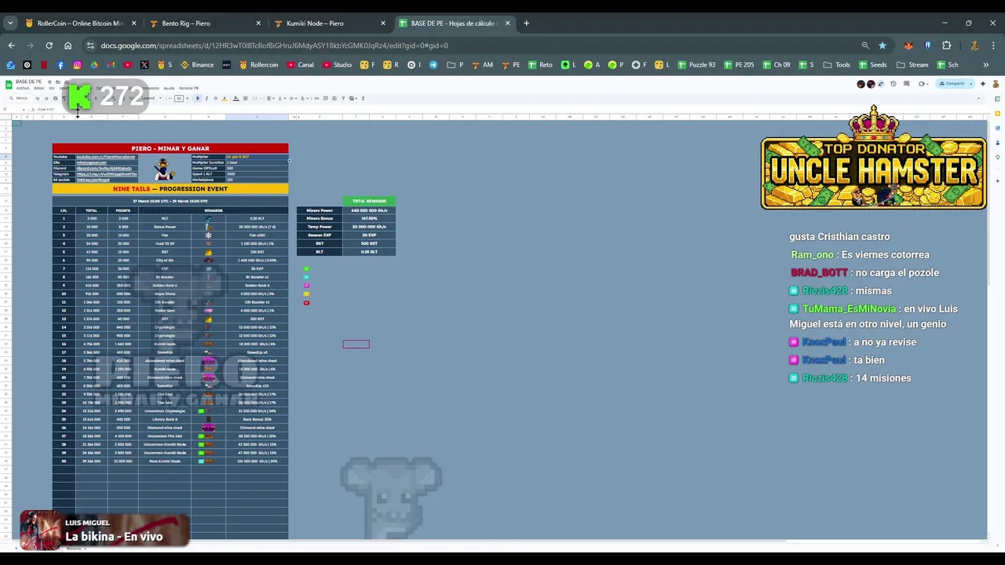
Task: Open the Facebook bookmark icon
Action: (60, 65)
